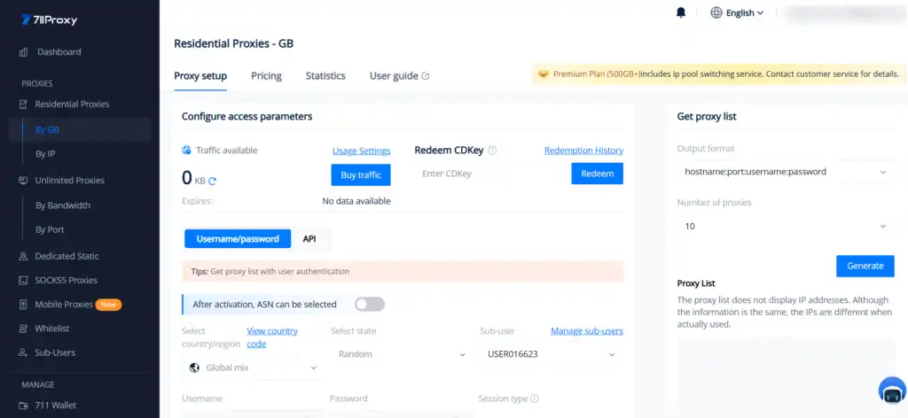Click the Whitelist sidebar icon

[23, 329]
